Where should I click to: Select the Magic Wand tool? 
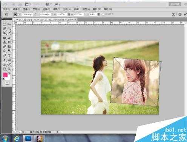[9, 29]
